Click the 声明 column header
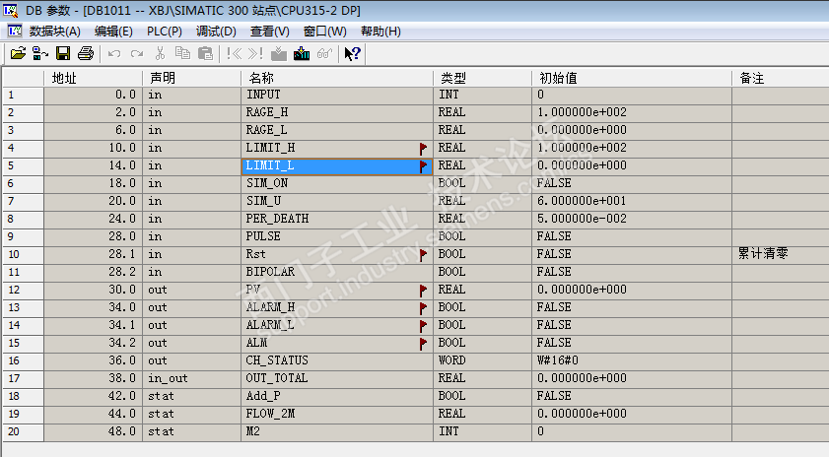This screenshot has height=457, width=829. point(191,78)
